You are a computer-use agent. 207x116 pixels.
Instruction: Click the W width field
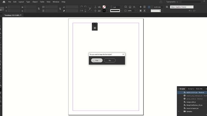coord(30,7)
